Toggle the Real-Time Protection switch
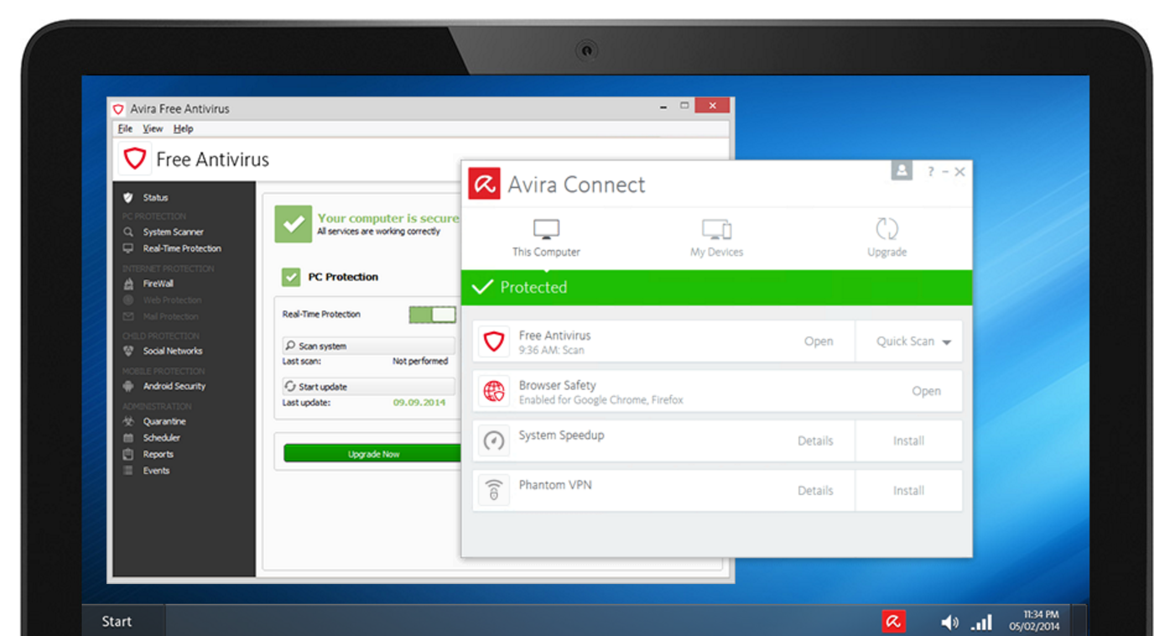1170x636 pixels. click(x=432, y=314)
